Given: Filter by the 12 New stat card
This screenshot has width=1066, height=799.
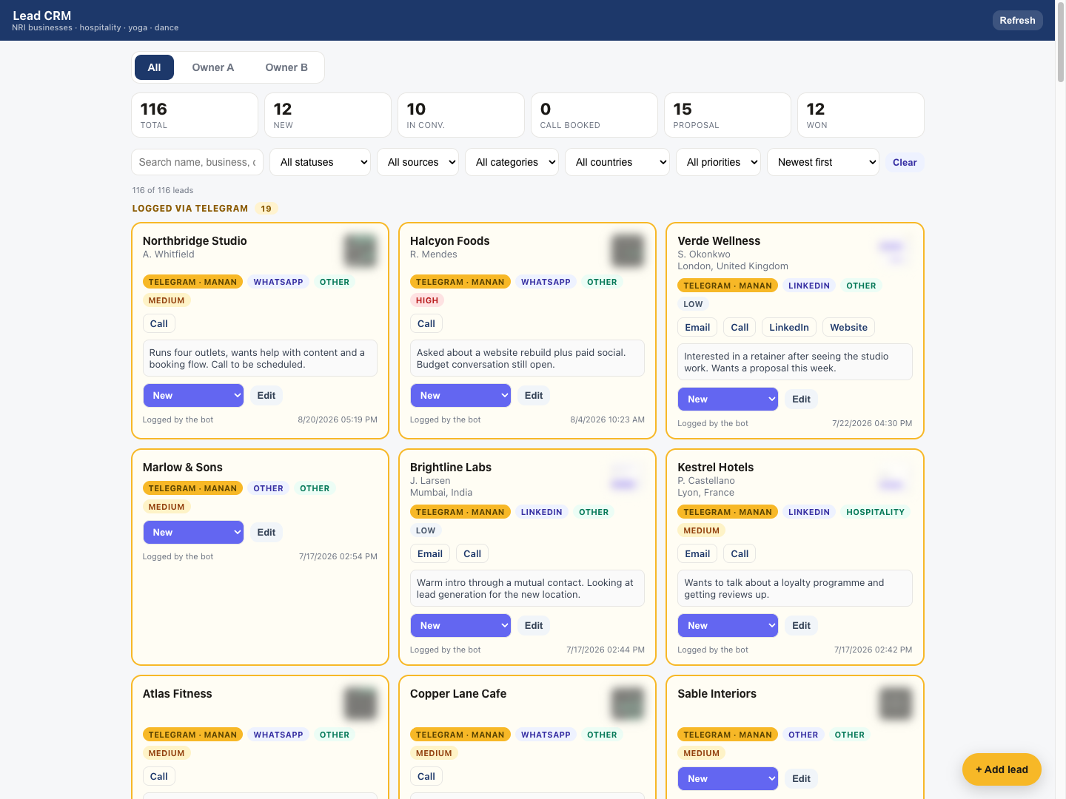Looking at the screenshot, I should tap(328, 115).
